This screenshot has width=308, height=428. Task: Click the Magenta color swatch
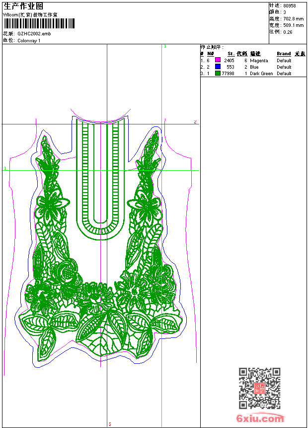click(x=218, y=60)
